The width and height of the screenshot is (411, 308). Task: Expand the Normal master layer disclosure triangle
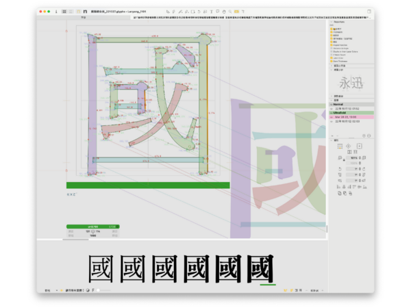click(x=330, y=103)
